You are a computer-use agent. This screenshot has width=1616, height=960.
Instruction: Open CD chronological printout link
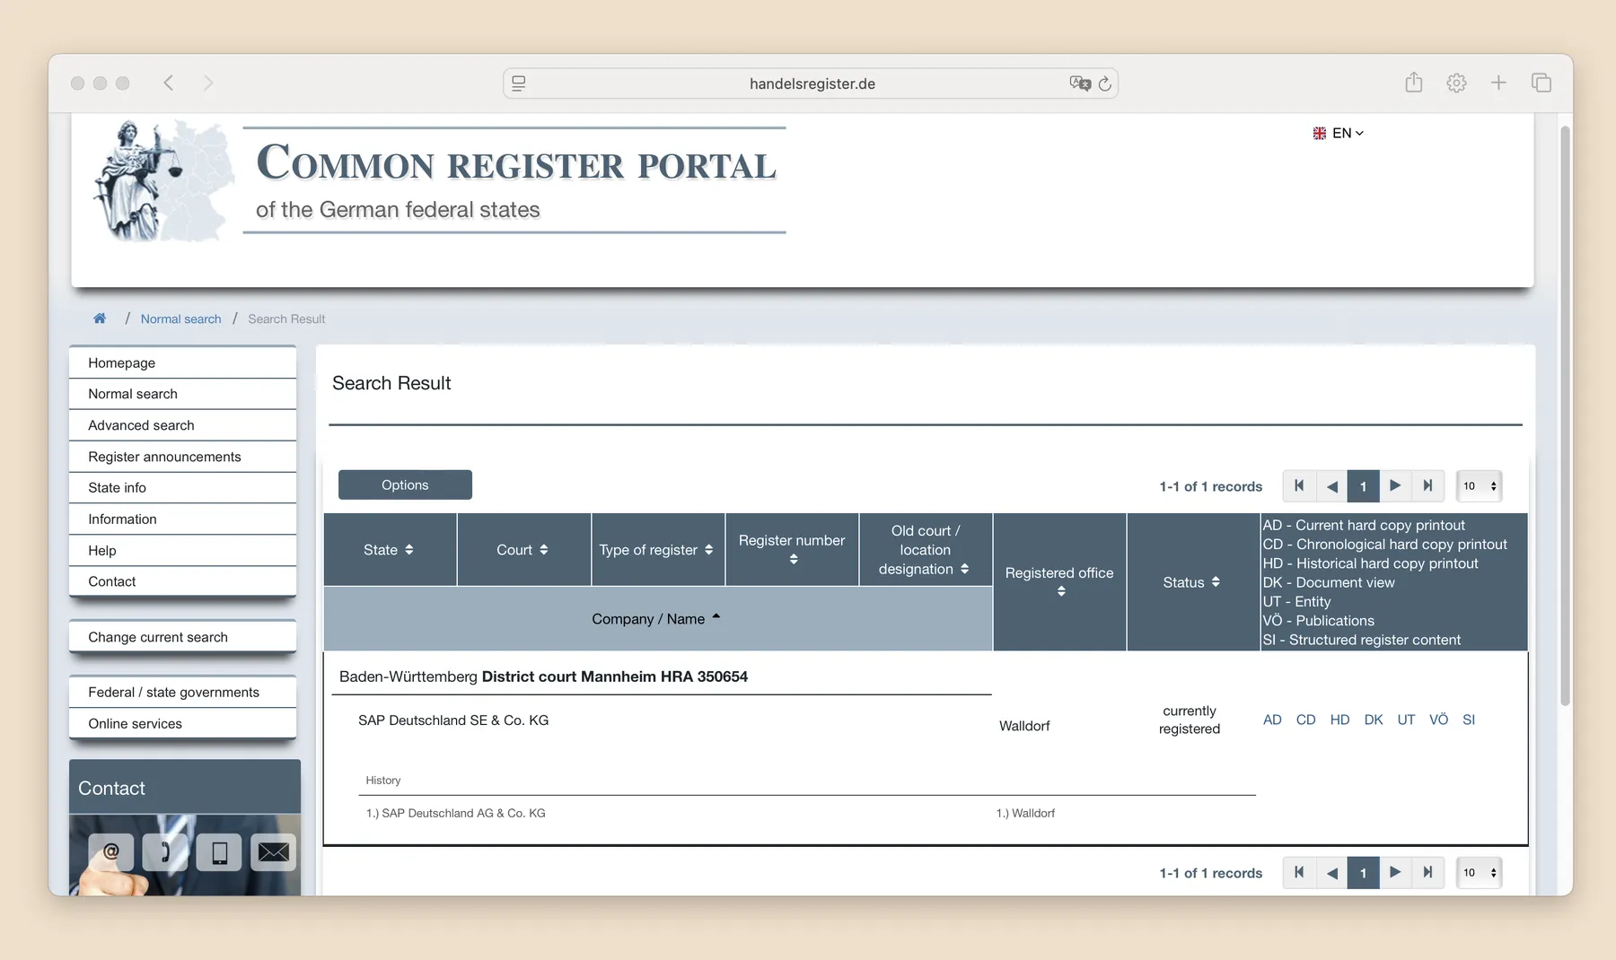1305,720
